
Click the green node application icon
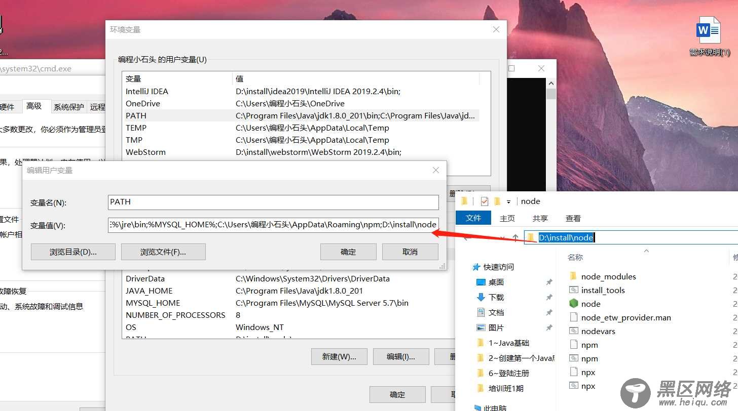point(573,304)
